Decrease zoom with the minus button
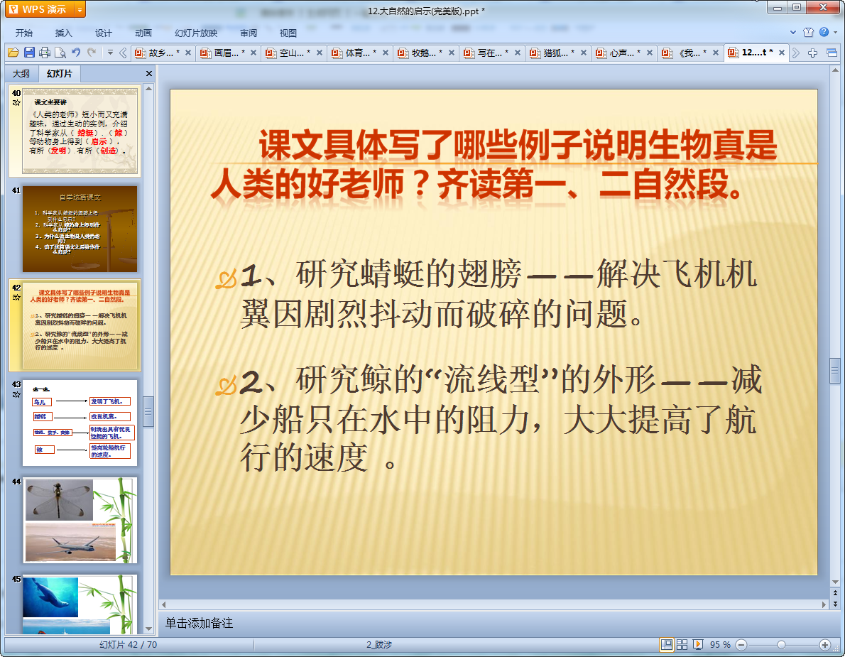 click(x=741, y=645)
